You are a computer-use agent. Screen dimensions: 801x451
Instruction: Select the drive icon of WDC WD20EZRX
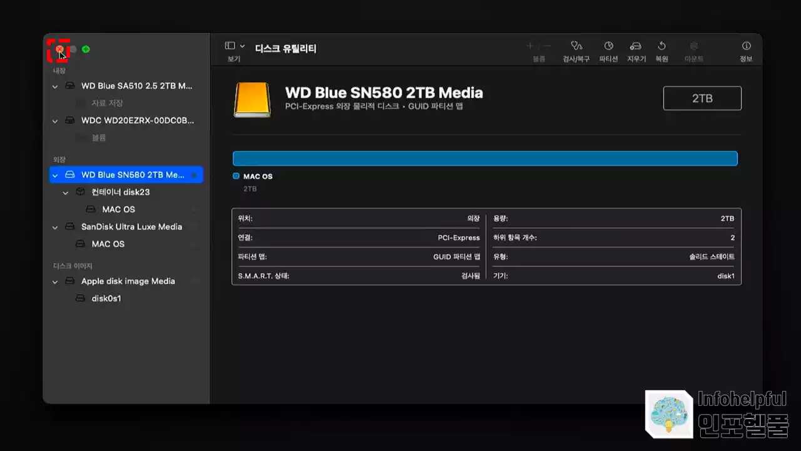click(x=71, y=120)
